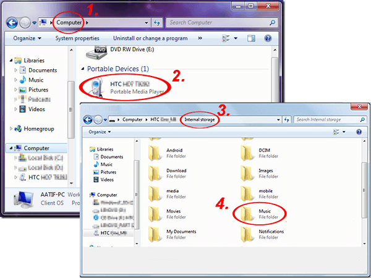Change view icon in Internal storage window toolbar
Viewport: 371px width, 278px height.
pos(336,132)
